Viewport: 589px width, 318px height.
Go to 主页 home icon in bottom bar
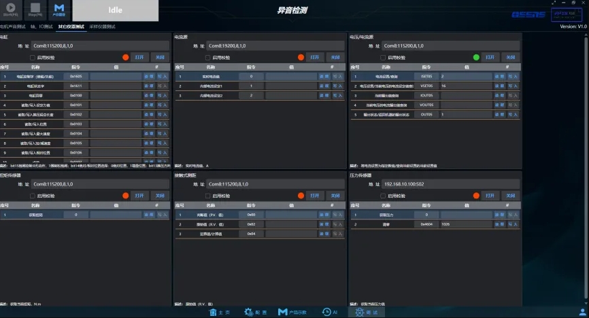220,312
